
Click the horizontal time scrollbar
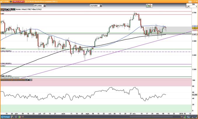pyautogui.click(x=151, y=117)
